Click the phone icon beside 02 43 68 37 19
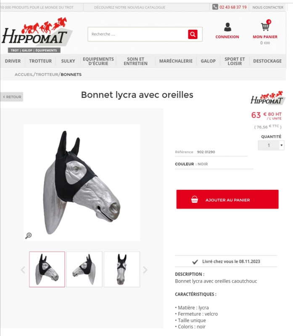The height and width of the screenshot is (336, 293). click(x=215, y=7)
